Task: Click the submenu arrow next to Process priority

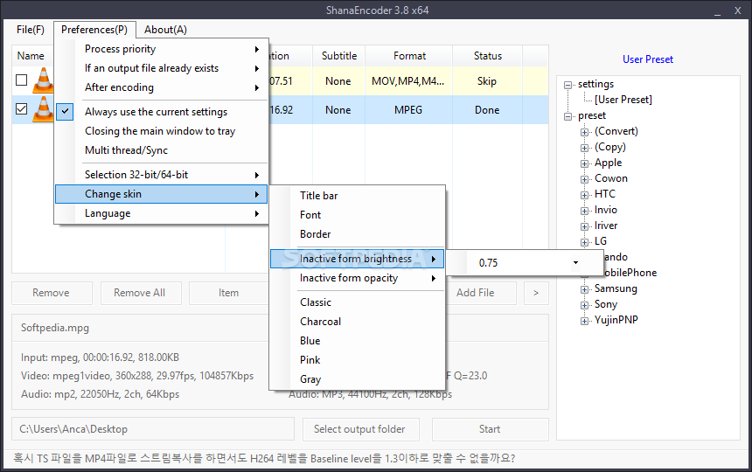Action: coord(257,49)
